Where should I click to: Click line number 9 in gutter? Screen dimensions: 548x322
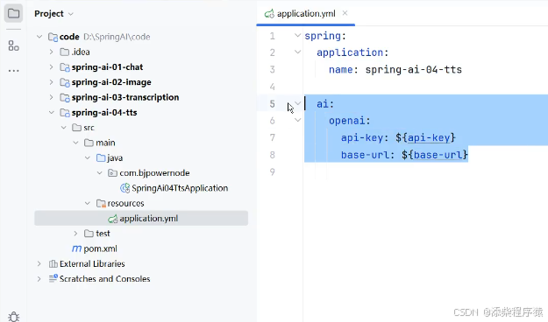coord(273,172)
